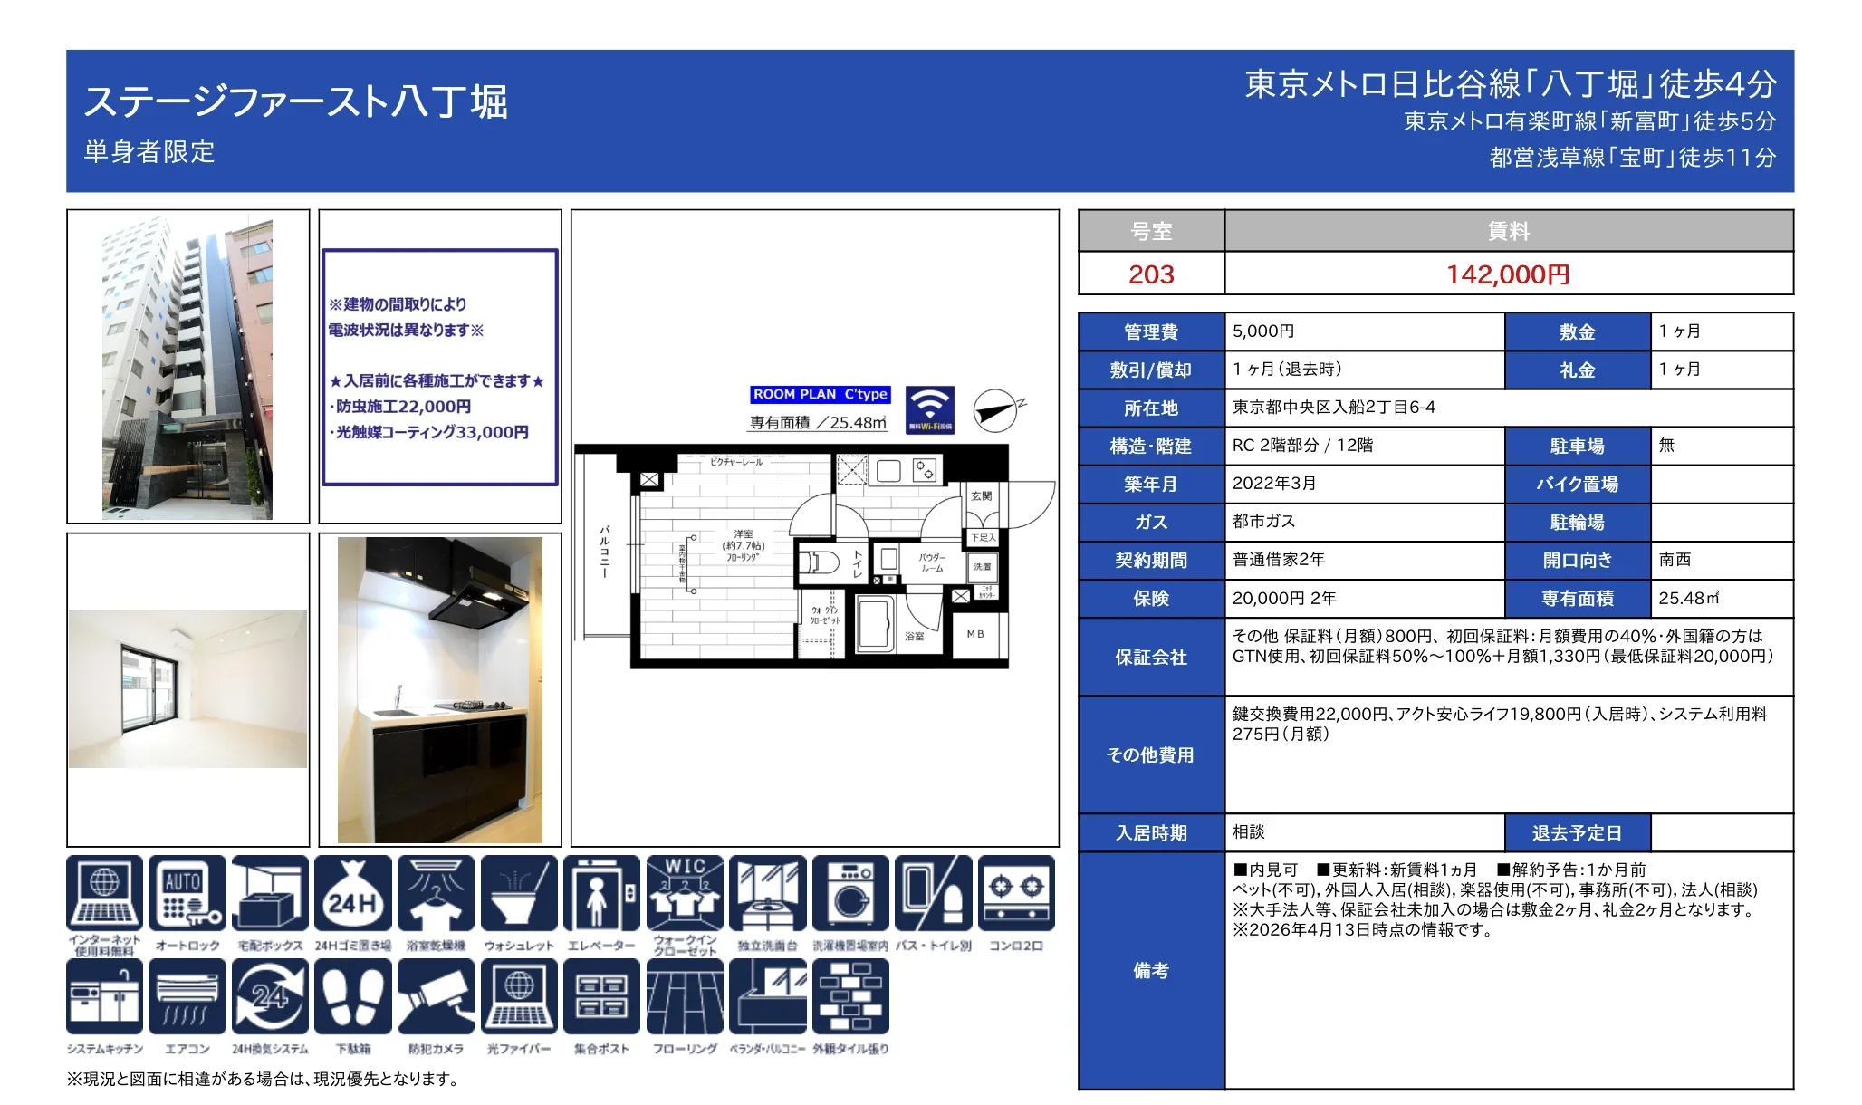Click the washlet (ウォシュレット) icon
The image size is (1862, 1105).
(x=519, y=893)
